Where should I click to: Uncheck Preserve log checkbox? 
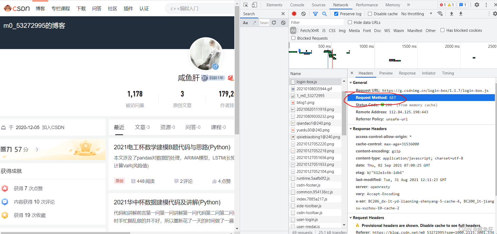336,14
